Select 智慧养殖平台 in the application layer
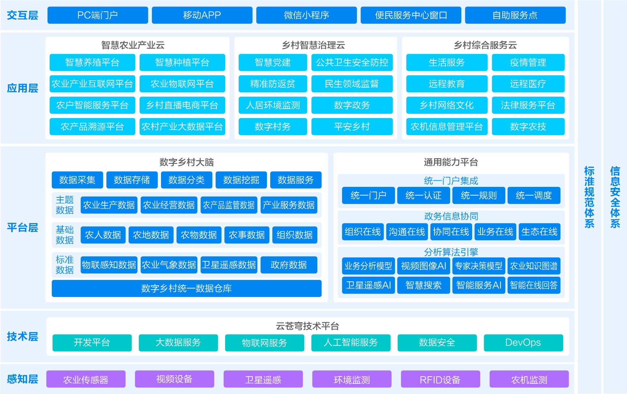Image resolution: width=627 pixels, height=394 pixels. [92, 63]
